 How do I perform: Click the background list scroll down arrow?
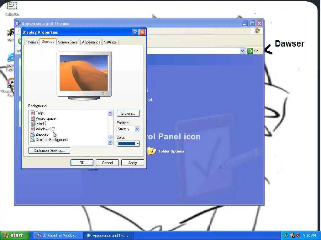(110, 142)
